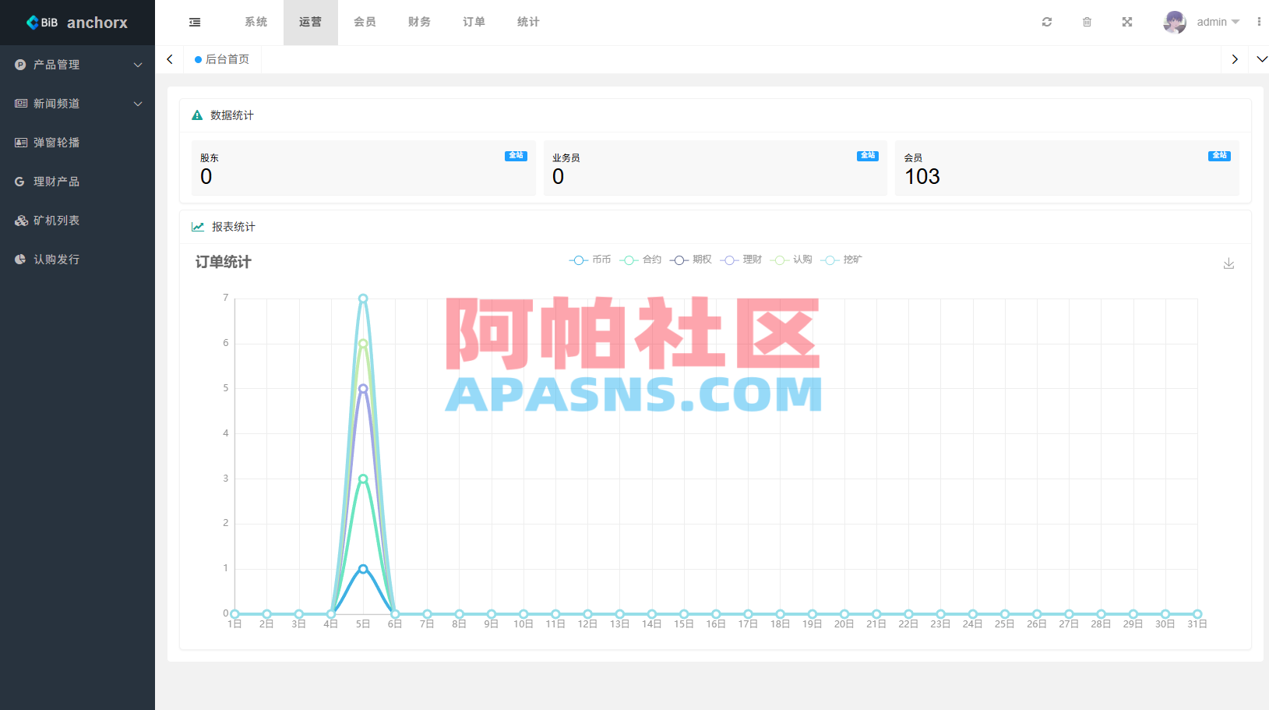Click the 业务员 statistics card
Screen dimensions: 1269x710
click(715, 168)
